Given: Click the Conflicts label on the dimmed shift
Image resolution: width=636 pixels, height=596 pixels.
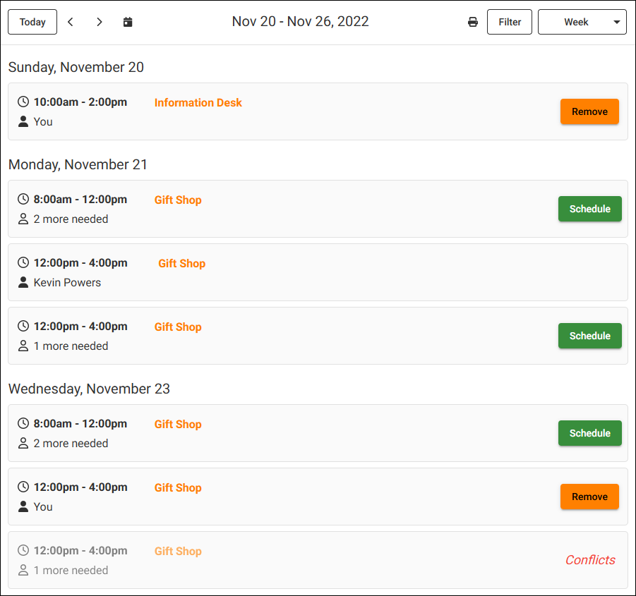Looking at the screenshot, I should pyautogui.click(x=590, y=560).
